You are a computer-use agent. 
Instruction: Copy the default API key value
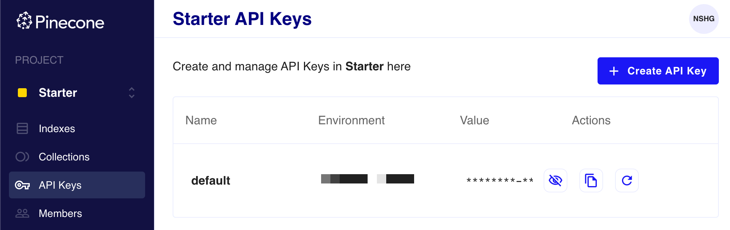(591, 181)
